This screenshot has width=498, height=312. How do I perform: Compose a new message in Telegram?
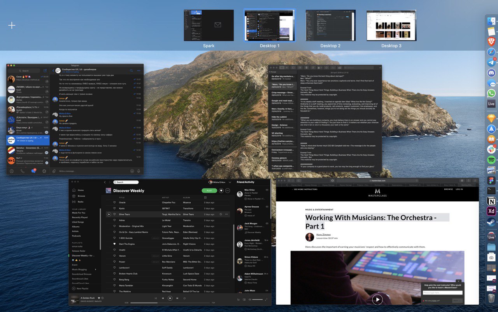click(45, 71)
